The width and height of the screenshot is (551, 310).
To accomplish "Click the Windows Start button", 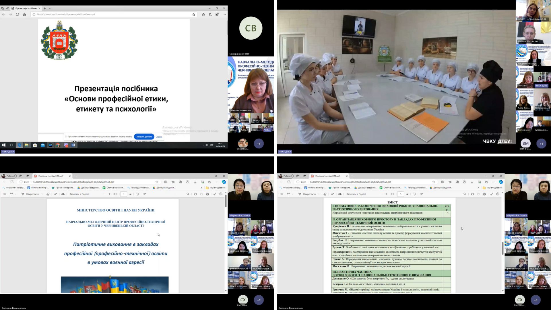I will pos(4,145).
